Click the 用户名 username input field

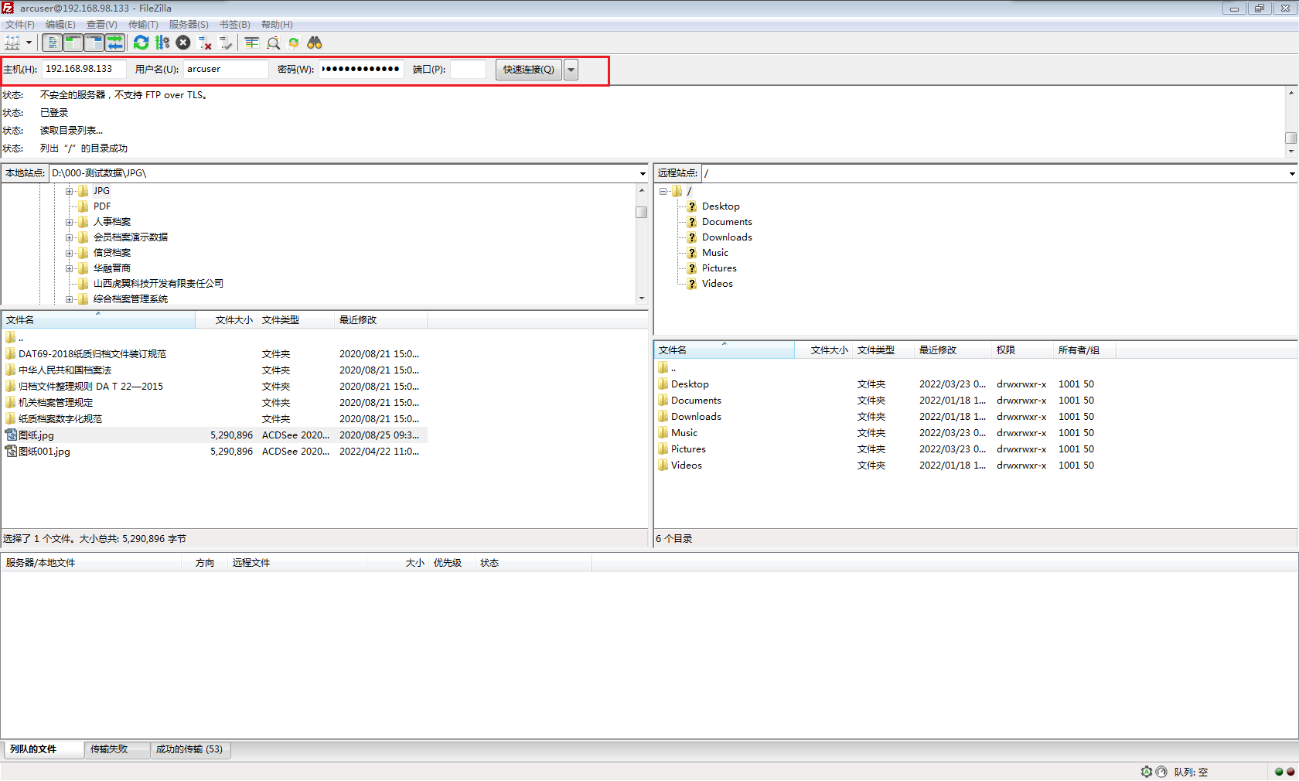226,70
